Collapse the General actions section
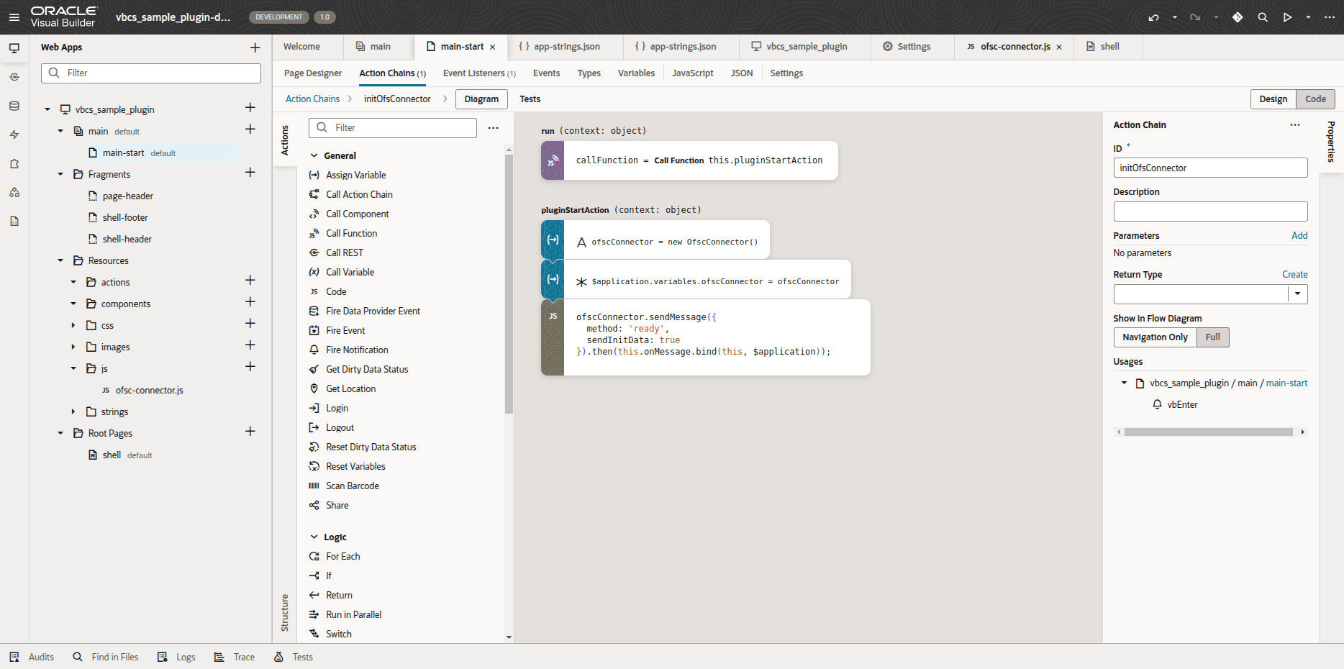Viewport: 1344px width, 669px height. [x=314, y=155]
